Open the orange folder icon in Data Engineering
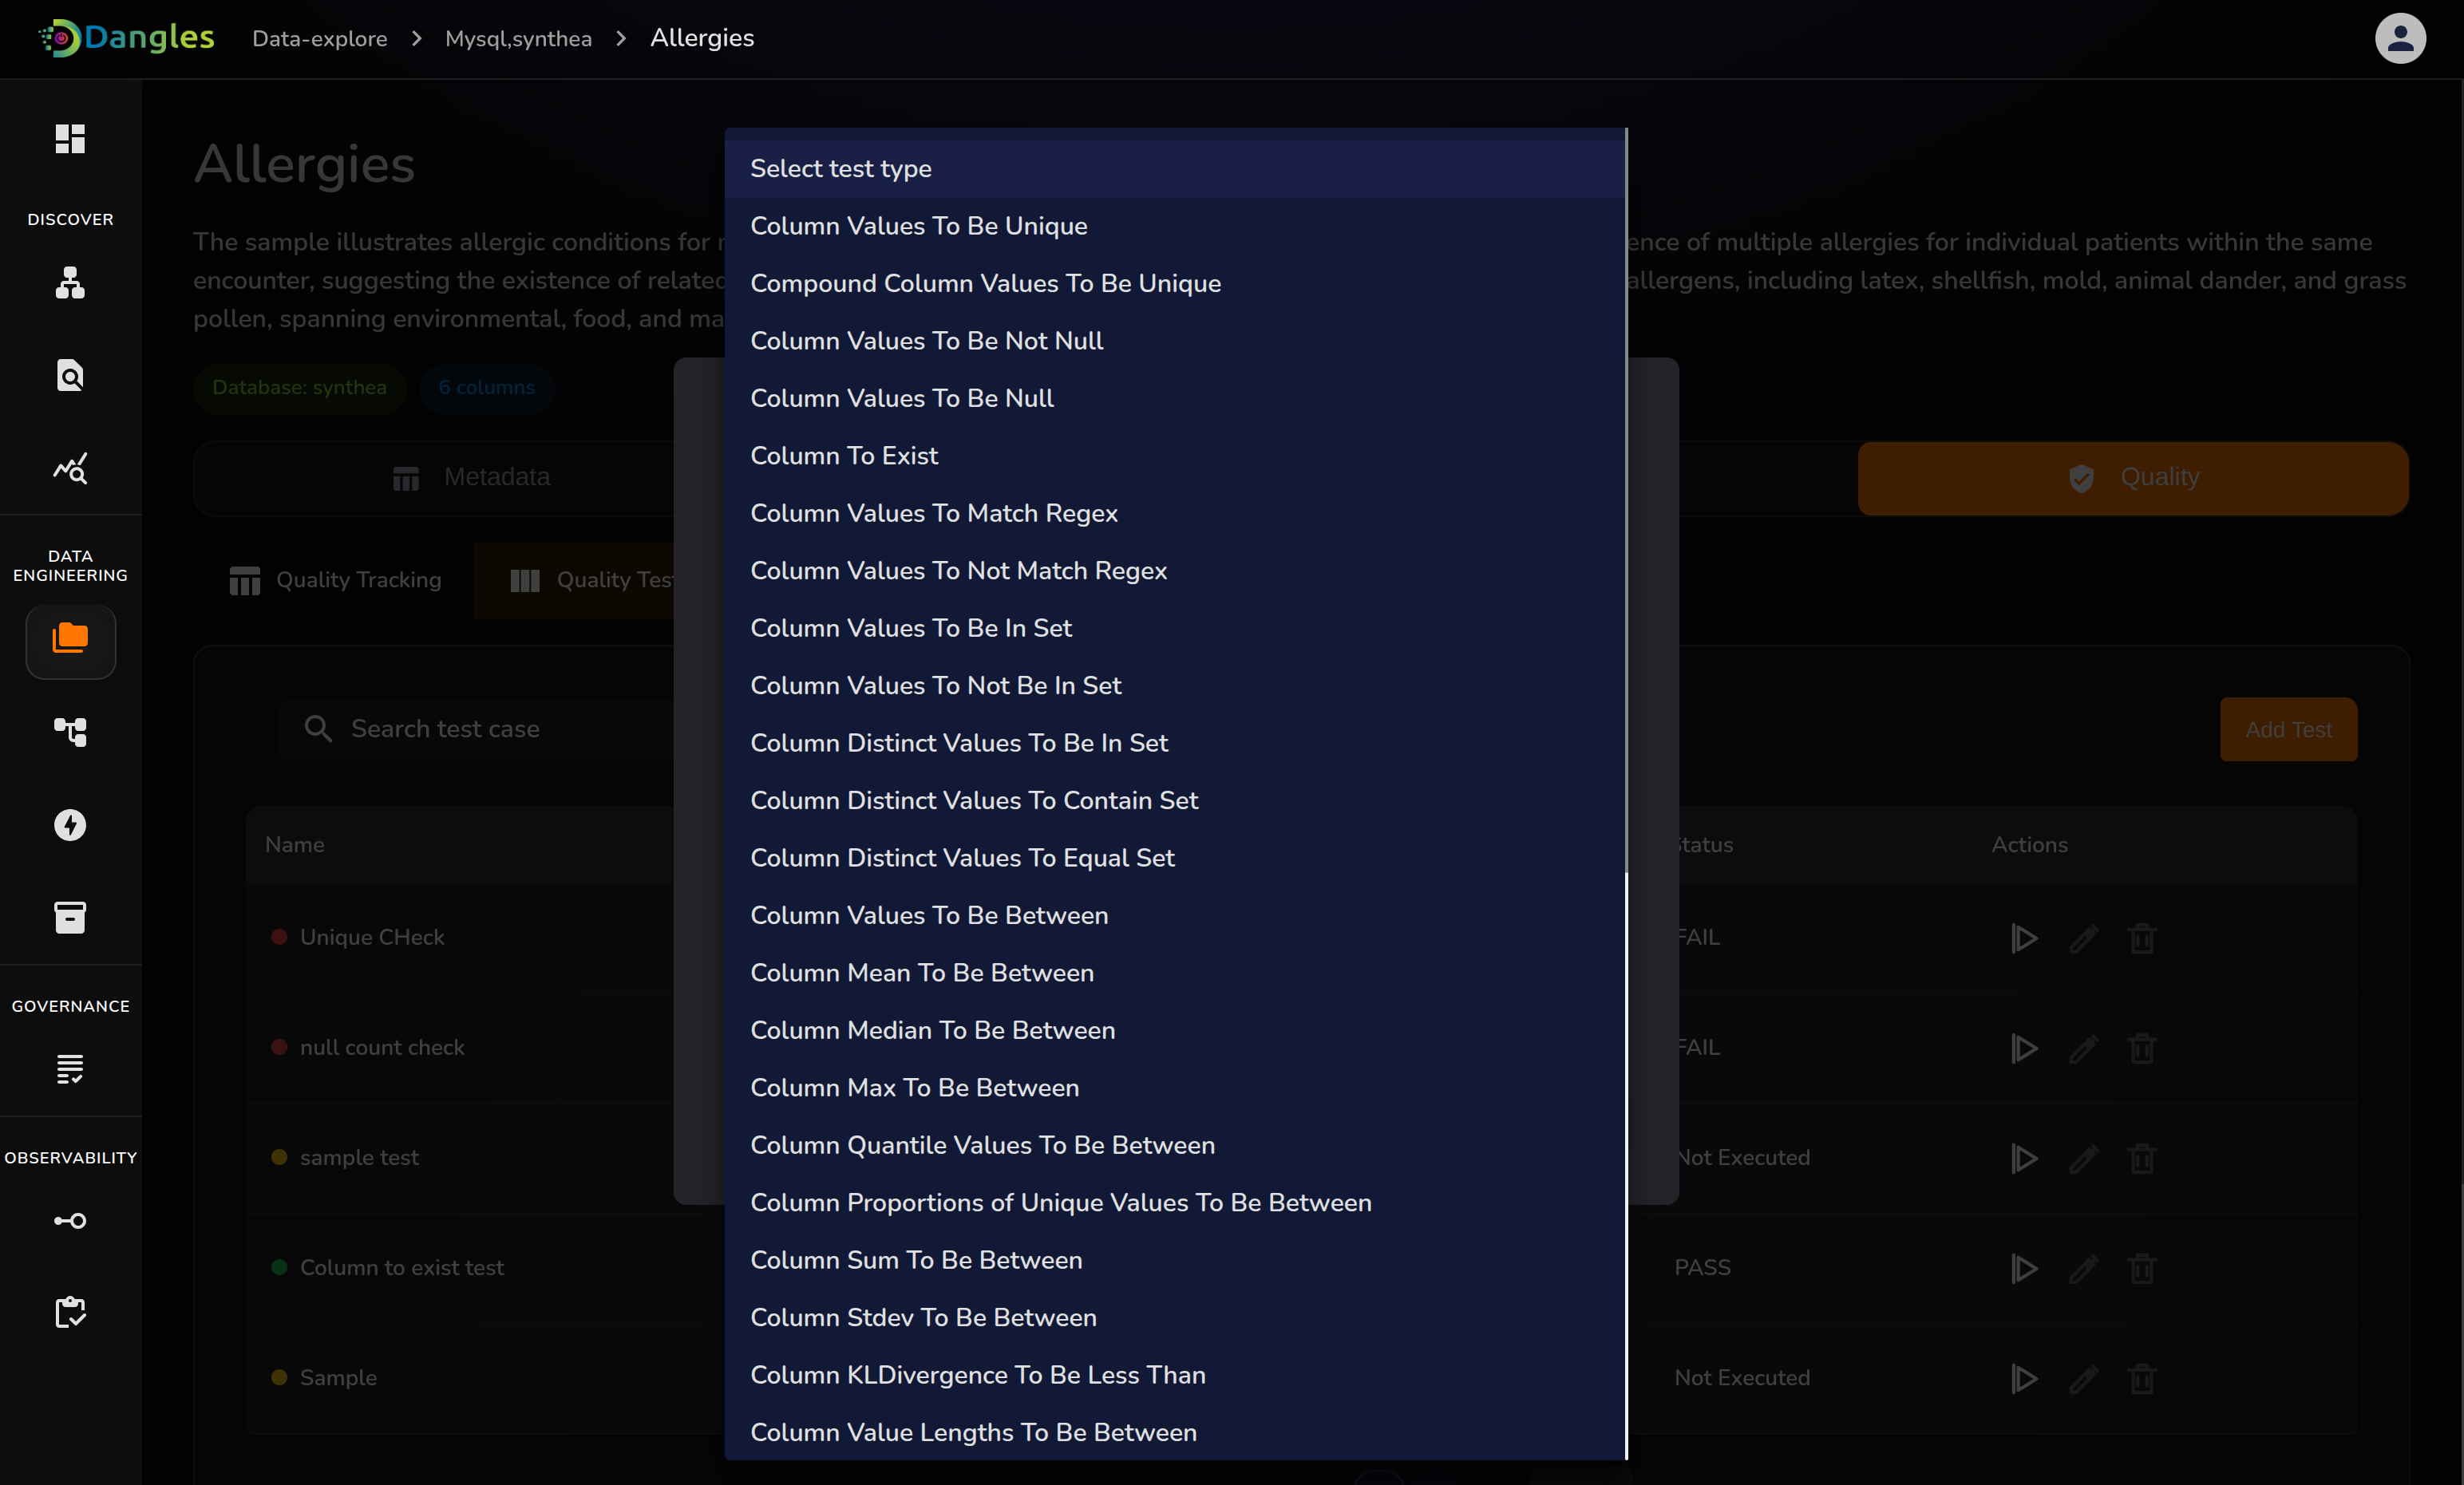This screenshot has width=2464, height=1485. tap(70, 640)
